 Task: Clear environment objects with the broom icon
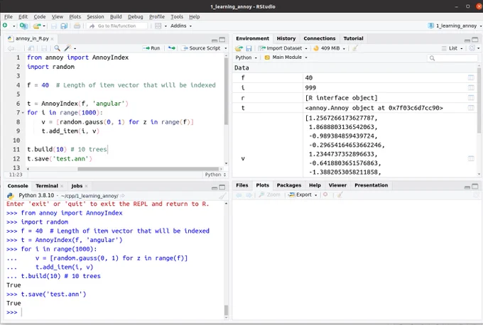[x=355, y=48]
